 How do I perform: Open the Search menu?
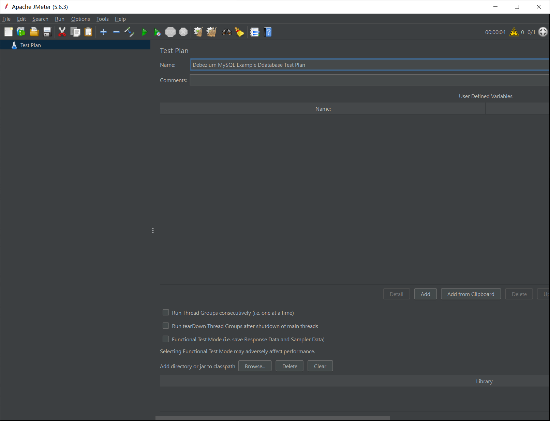tap(40, 19)
